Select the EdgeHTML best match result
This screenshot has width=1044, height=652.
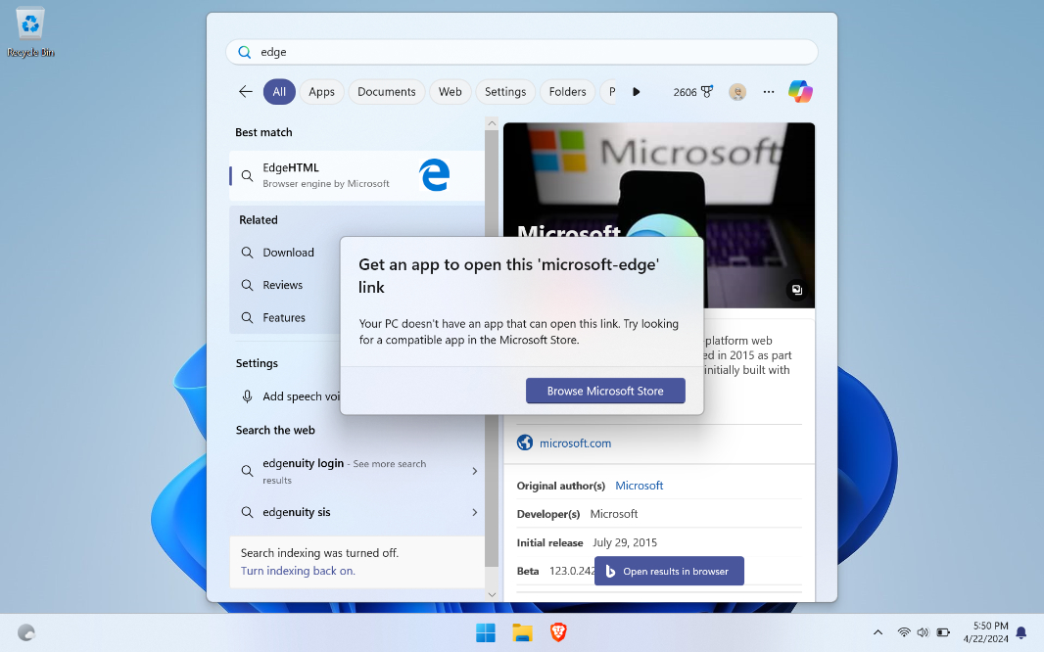(356, 175)
